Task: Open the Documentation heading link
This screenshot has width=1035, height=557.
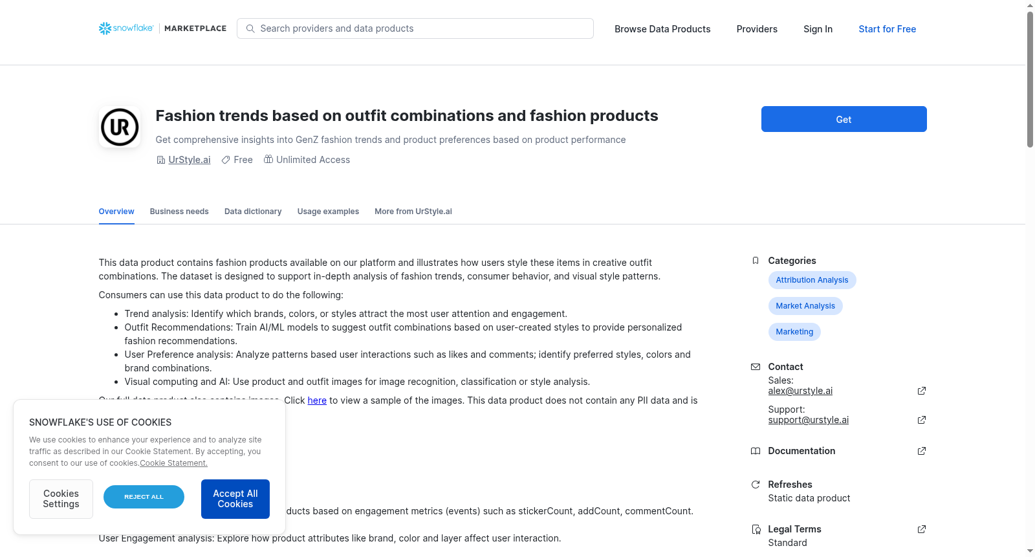Action: 801,451
